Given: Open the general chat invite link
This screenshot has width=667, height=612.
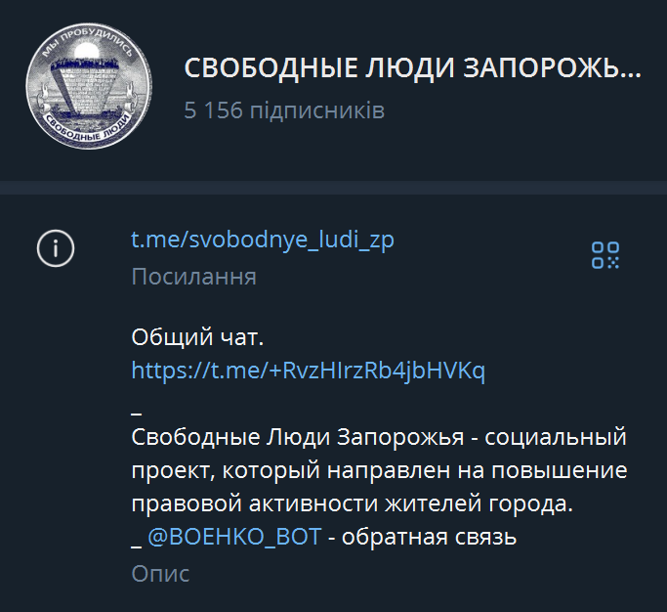Looking at the screenshot, I should [308, 371].
